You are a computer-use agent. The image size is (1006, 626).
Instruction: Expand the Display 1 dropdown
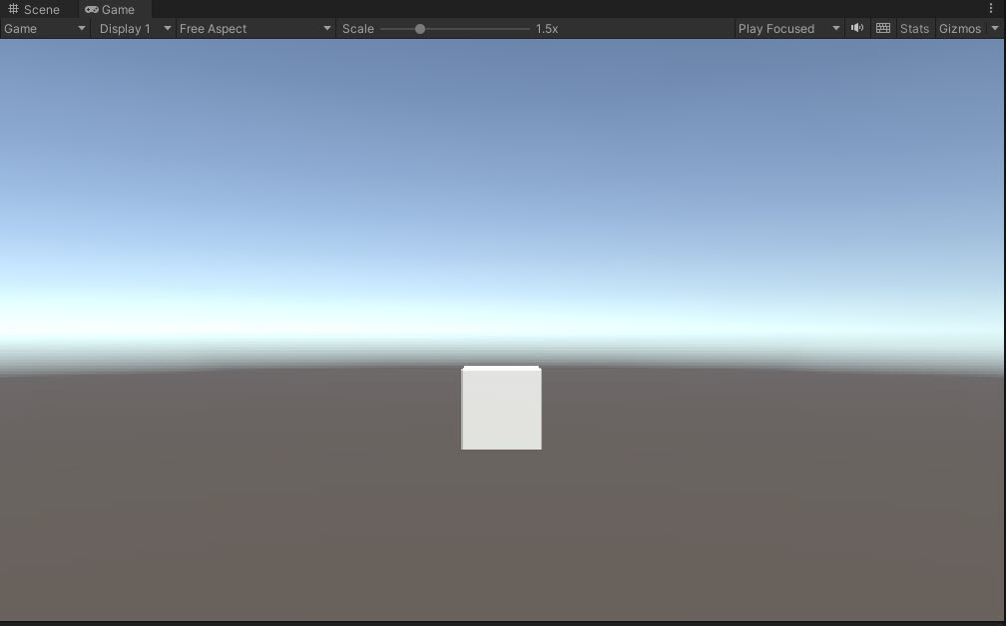(135, 28)
